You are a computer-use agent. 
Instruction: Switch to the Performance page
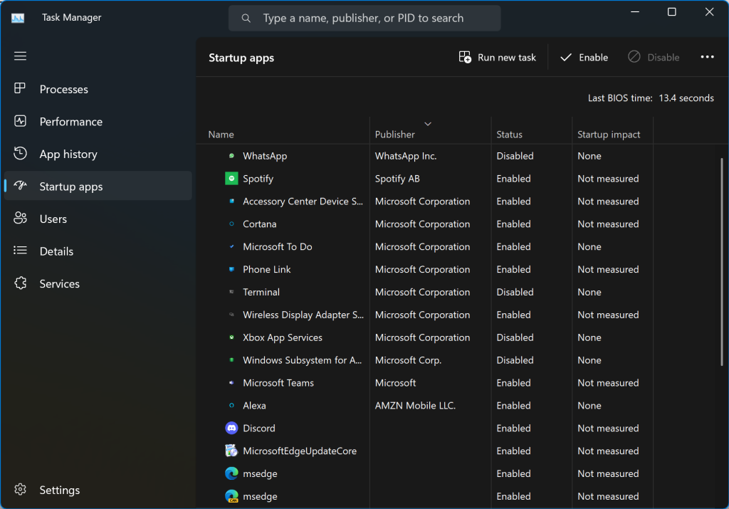(70, 122)
